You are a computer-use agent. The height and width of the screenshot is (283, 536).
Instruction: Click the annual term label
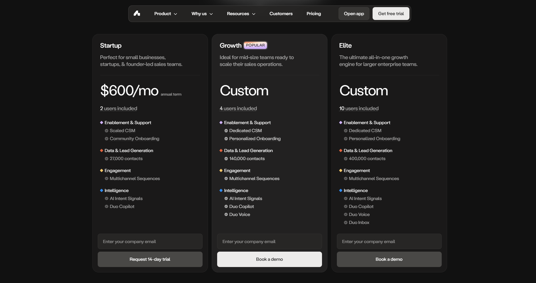point(171,94)
